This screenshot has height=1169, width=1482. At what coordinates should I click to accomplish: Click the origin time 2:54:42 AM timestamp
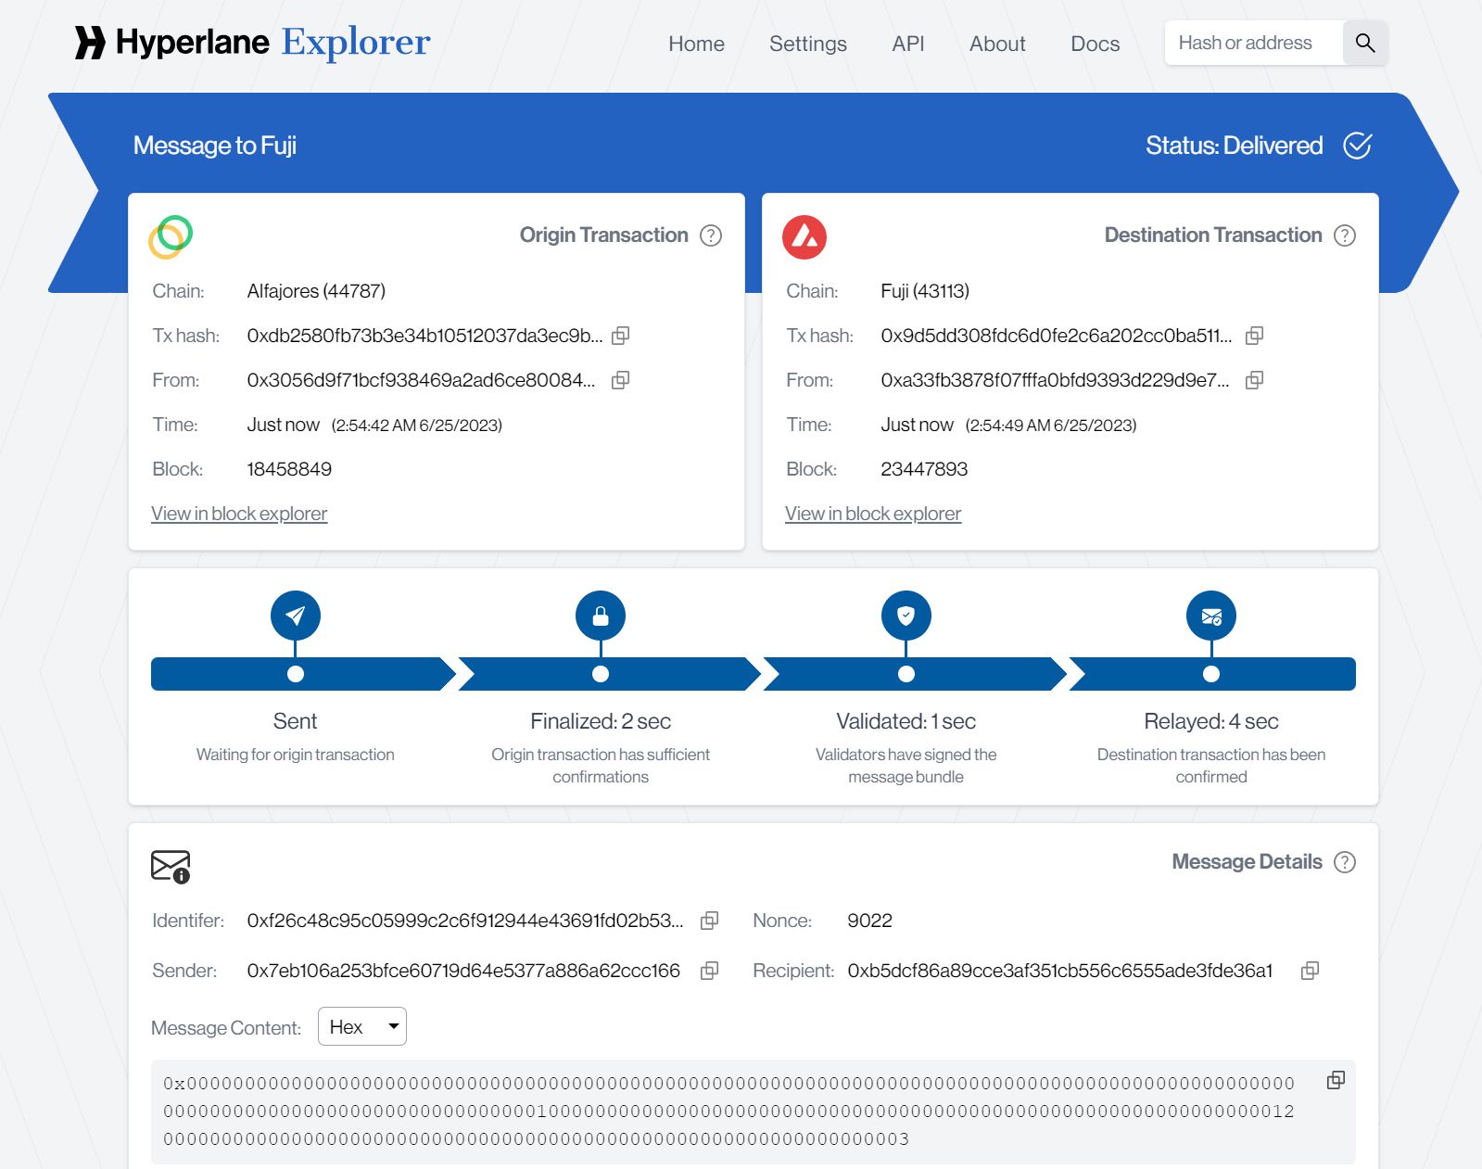coord(417,426)
